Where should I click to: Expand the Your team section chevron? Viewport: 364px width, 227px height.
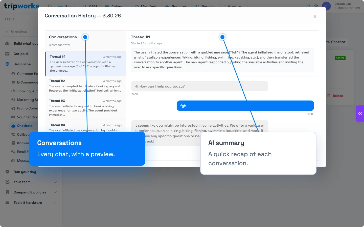coord(55,182)
